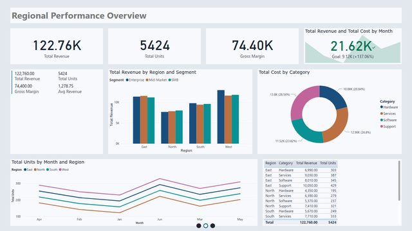Go to the last page dot
Image resolution: width=412 pixels, height=231 pixels.
(x=212, y=226)
